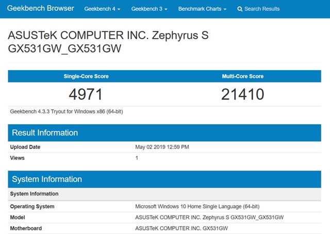Click the Result Information section header
Image resolution: width=330 pixels, height=234 pixels.
pyautogui.click(x=164, y=133)
